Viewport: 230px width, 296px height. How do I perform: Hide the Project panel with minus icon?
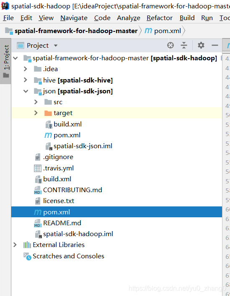[215, 45]
